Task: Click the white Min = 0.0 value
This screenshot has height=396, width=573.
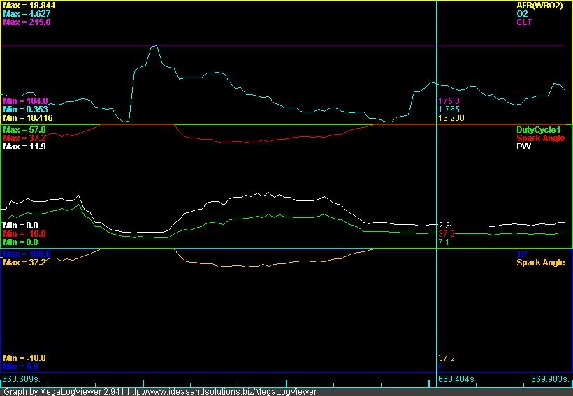Action: click(x=20, y=226)
